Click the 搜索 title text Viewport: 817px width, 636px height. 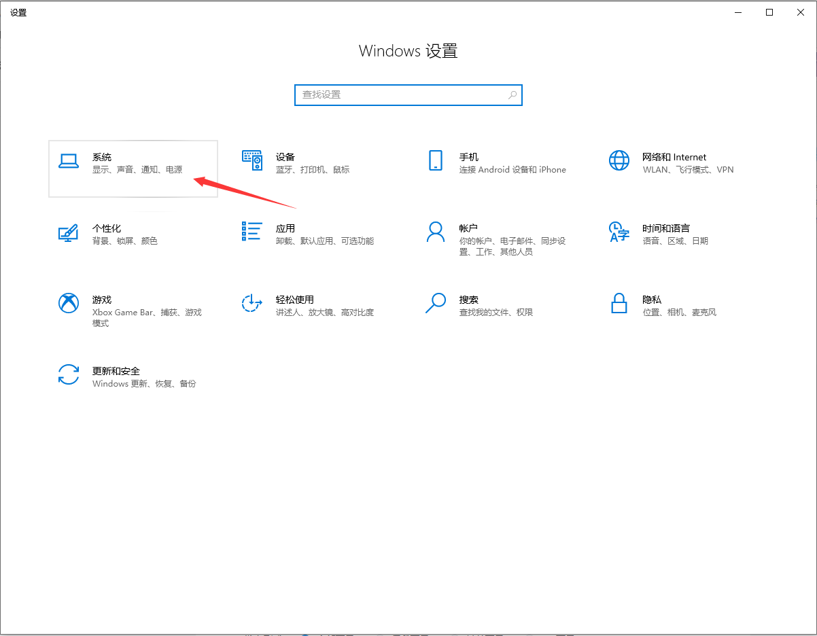click(x=469, y=300)
